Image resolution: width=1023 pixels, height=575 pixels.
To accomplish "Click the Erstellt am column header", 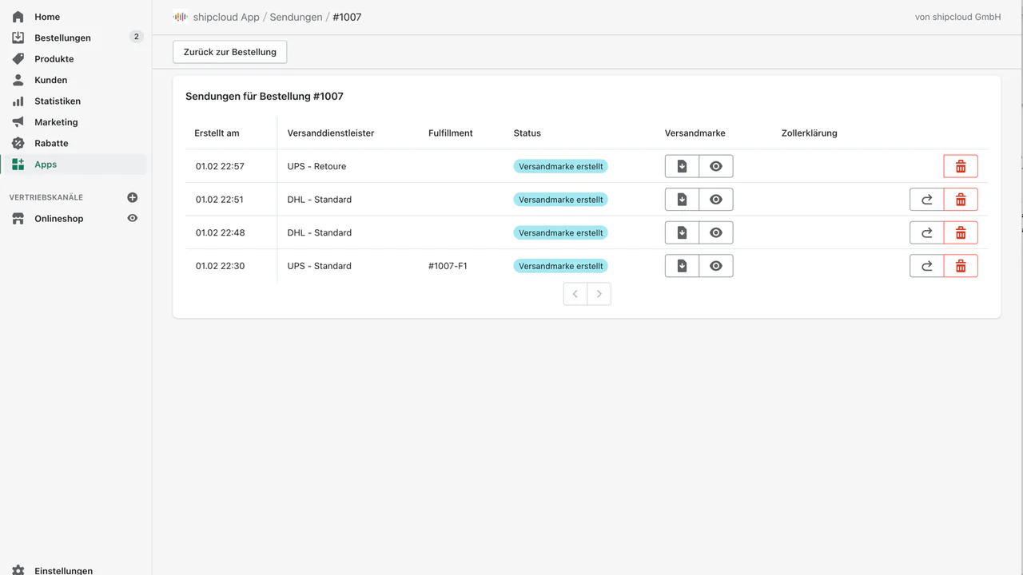I will [217, 133].
